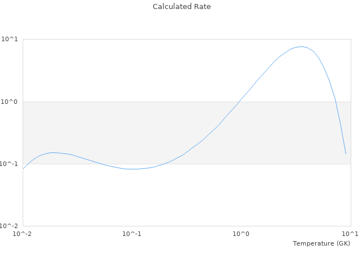Click the 10^-2 y-axis tick label

pyautogui.click(x=10, y=226)
